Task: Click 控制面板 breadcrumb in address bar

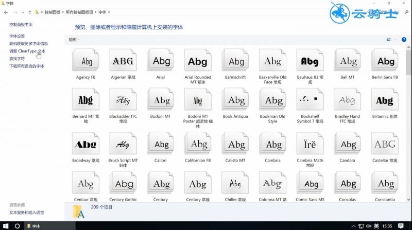Action: pos(53,12)
